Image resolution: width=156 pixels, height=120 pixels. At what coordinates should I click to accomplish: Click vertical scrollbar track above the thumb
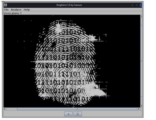tap(141, 21)
